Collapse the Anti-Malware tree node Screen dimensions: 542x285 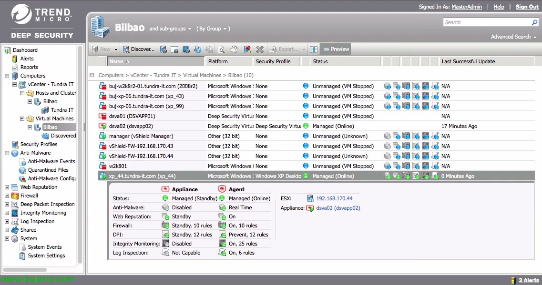[7, 153]
